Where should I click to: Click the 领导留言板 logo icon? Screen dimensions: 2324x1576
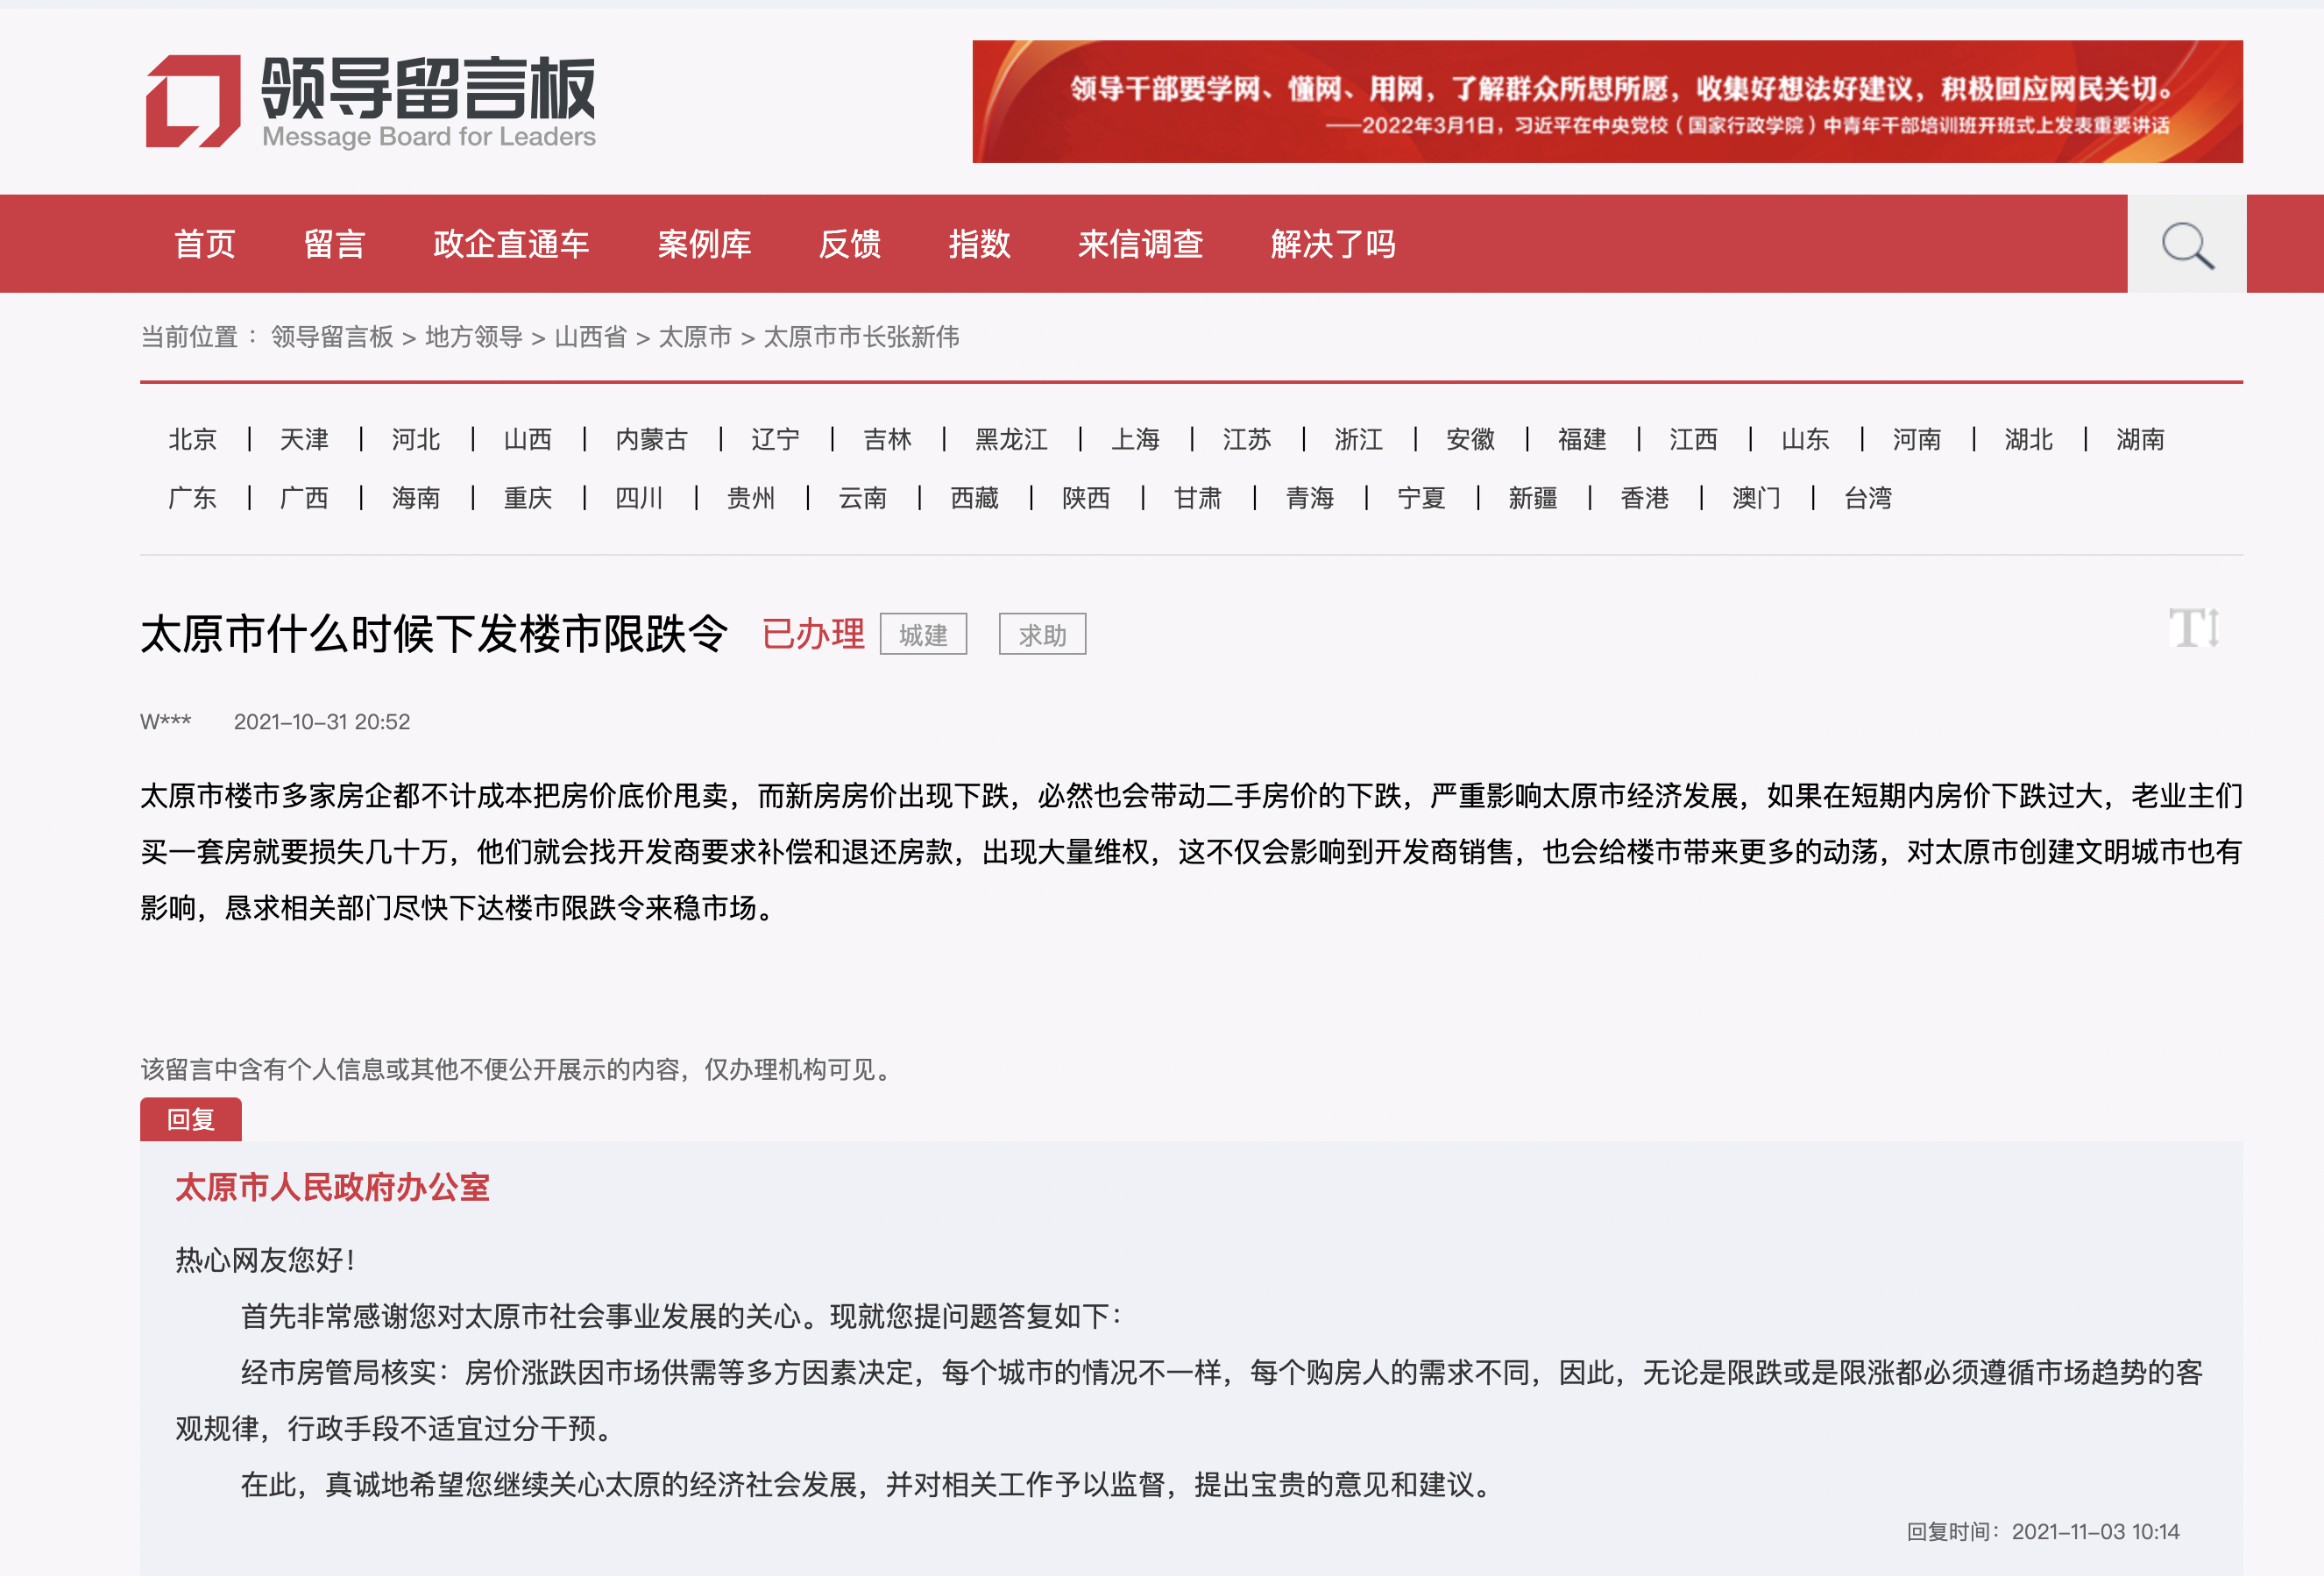tap(192, 102)
